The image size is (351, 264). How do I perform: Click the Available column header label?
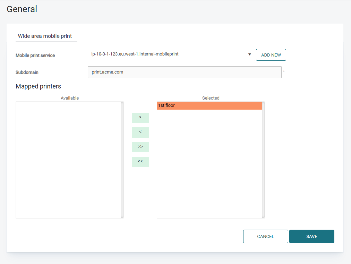click(x=70, y=98)
